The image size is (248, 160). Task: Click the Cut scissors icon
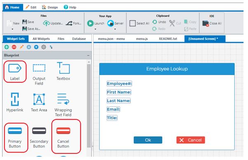172,23
